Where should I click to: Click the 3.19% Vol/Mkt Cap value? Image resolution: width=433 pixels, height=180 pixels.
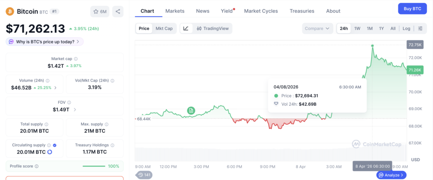pyautogui.click(x=95, y=87)
